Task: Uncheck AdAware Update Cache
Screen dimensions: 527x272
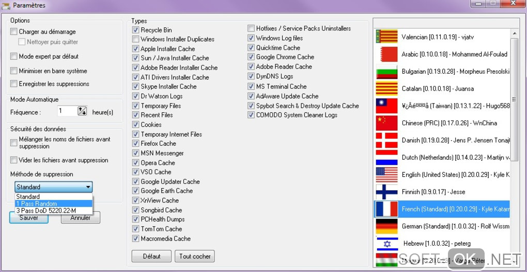Action: pyautogui.click(x=251, y=96)
